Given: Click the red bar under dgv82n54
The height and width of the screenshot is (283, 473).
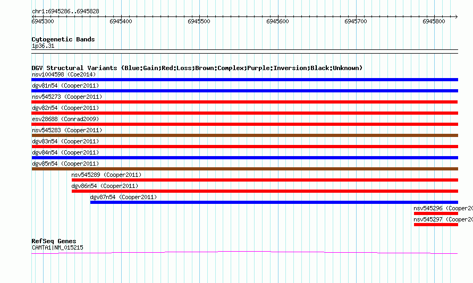Looking at the screenshot, I should (244, 113).
